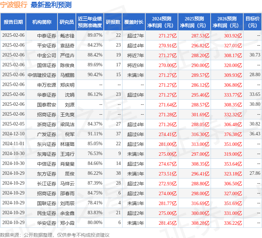
Task: Select the 研报数 column header
Action: tap(113, 22)
